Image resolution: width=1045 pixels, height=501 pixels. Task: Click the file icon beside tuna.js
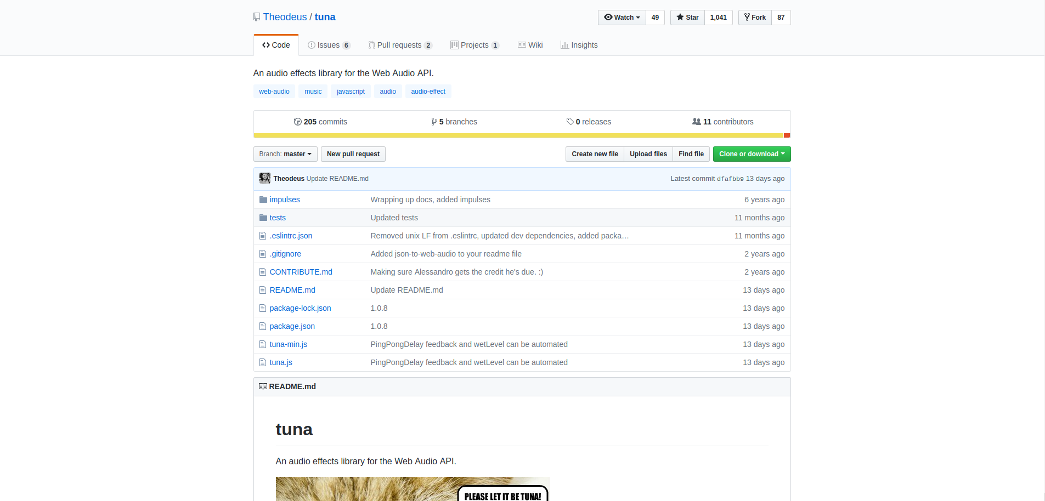[263, 362]
